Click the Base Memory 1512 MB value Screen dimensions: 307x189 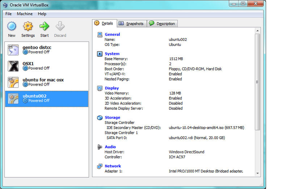pyautogui.click(x=176, y=59)
